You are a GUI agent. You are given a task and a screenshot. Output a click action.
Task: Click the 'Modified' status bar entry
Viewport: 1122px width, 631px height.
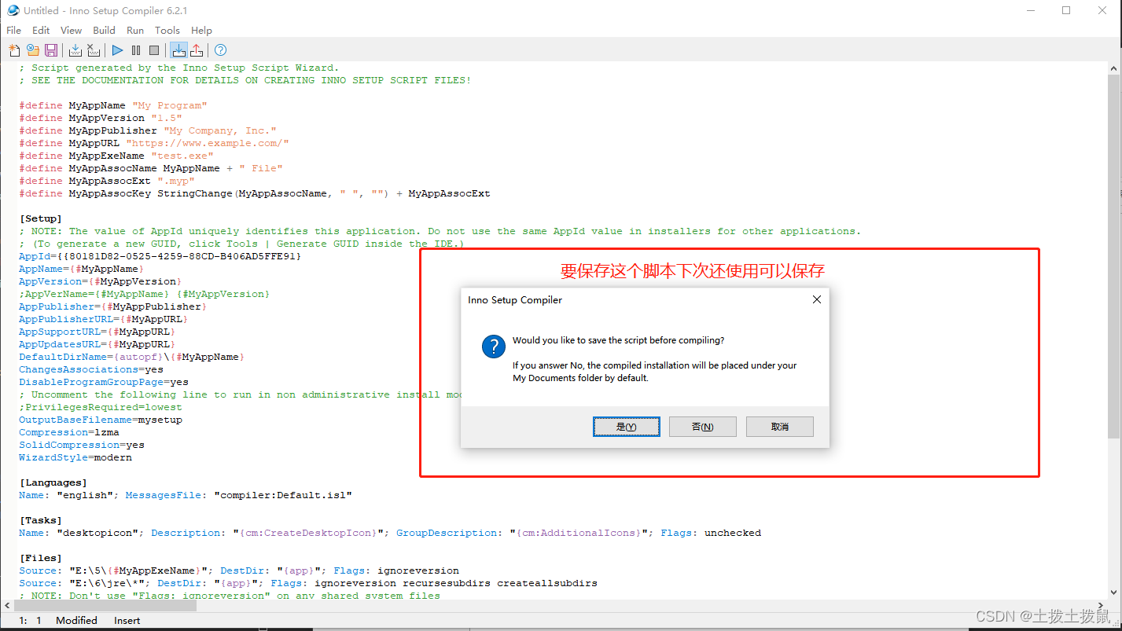pos(76,621)
